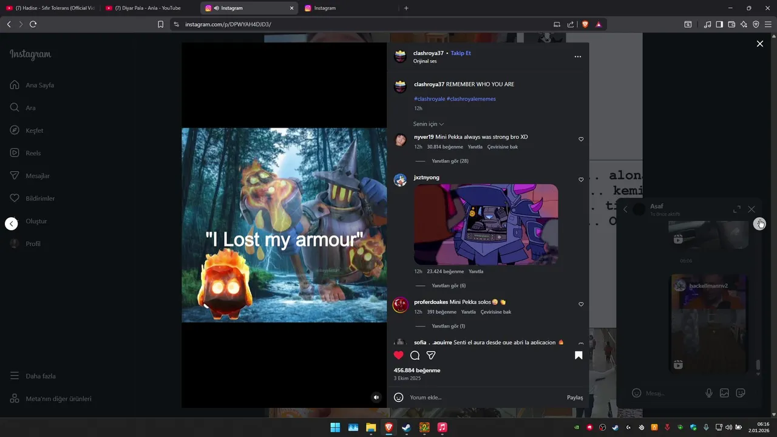Viewport: 777px width, 437px height.
Task: Select Oluştur to create a post
Action: [29, 221]
